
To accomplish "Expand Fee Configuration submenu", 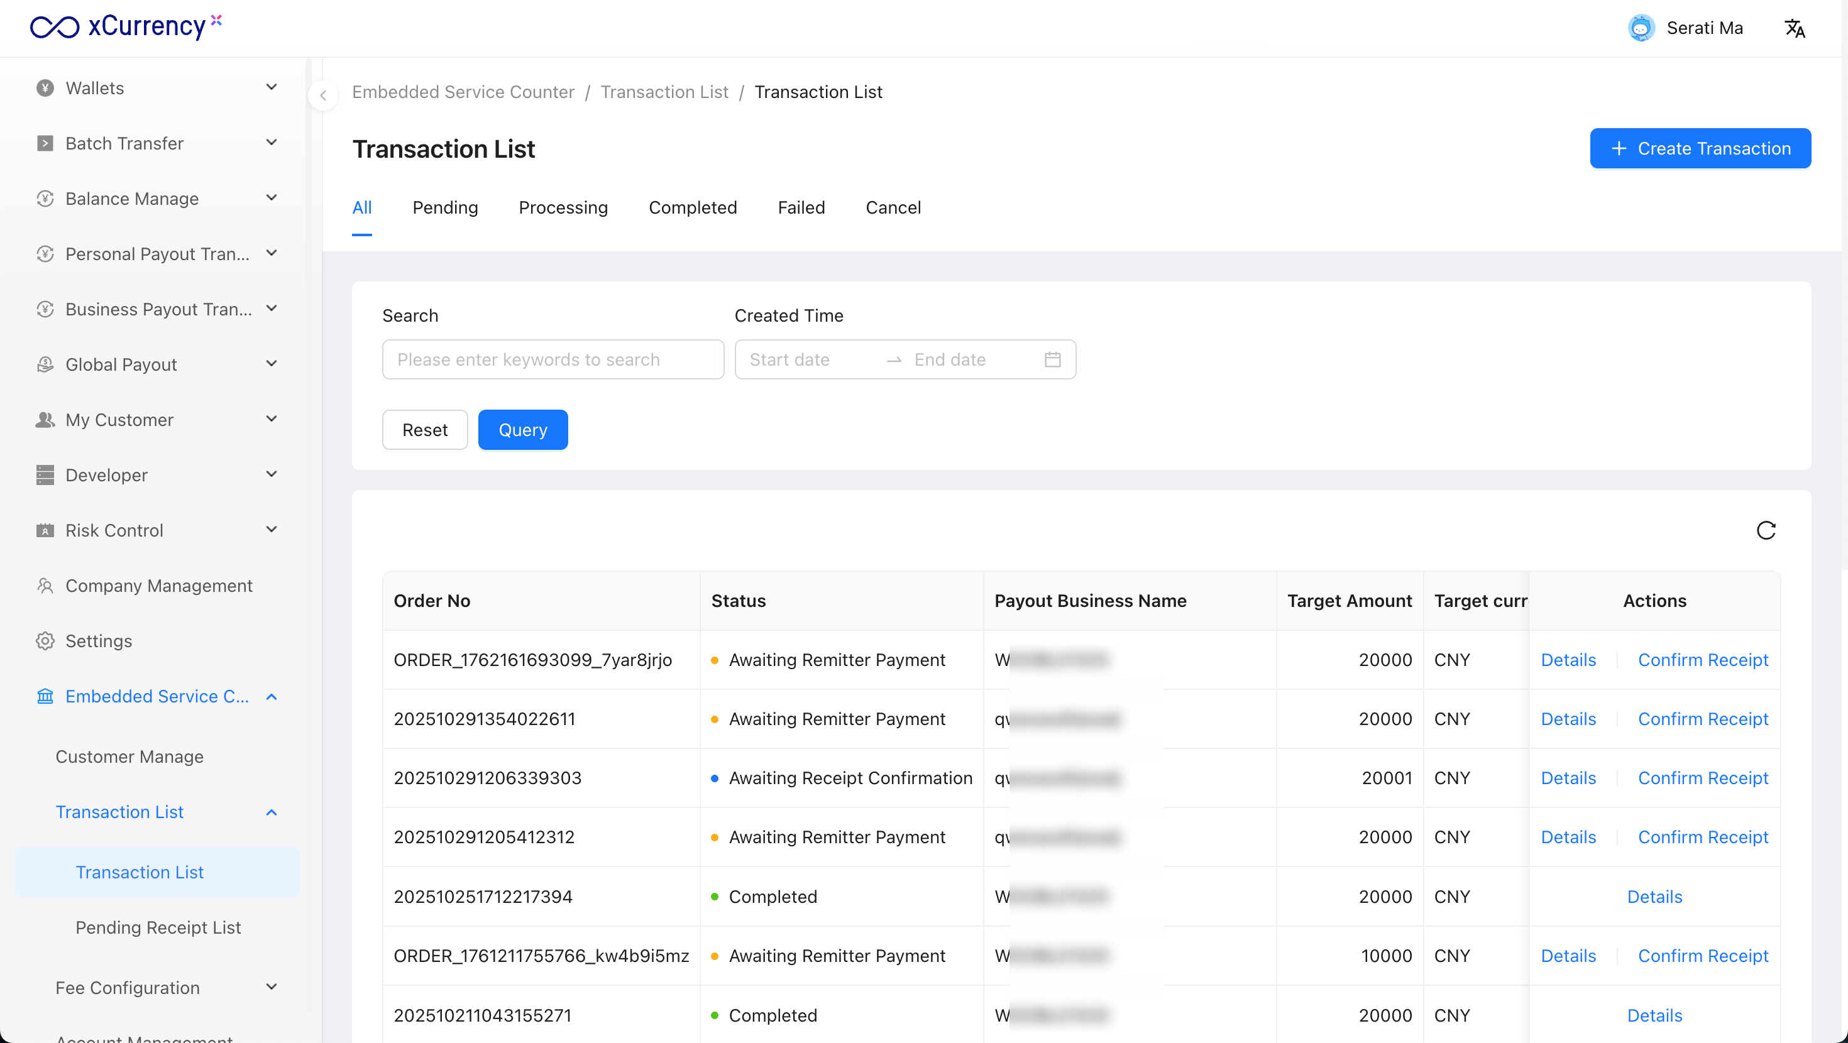I will pos(271,987).
